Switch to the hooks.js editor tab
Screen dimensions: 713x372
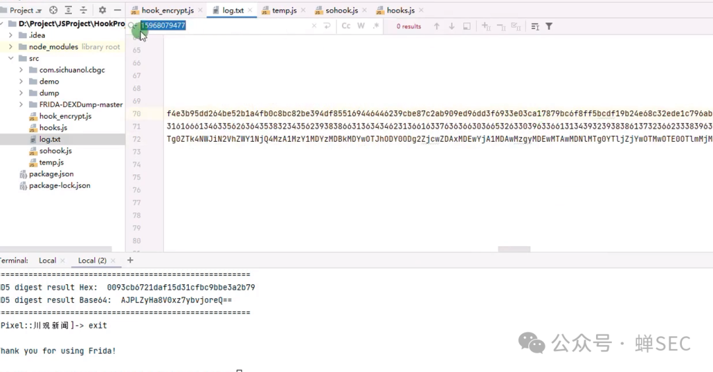tap(401, 10)
